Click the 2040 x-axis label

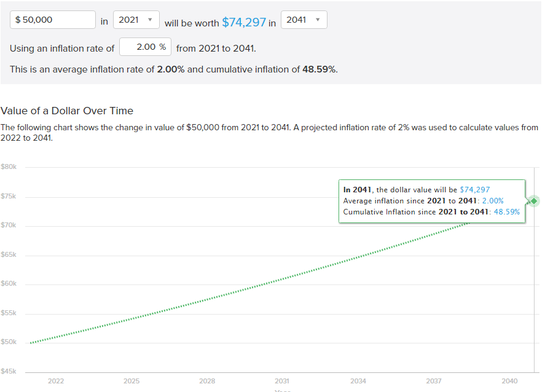click(509, 381)
